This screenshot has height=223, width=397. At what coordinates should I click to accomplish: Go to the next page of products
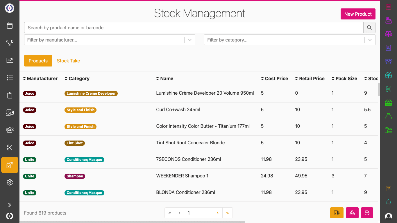(218, 213)
